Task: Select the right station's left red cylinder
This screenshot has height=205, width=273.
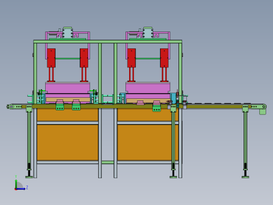Action: coord(131,58)
